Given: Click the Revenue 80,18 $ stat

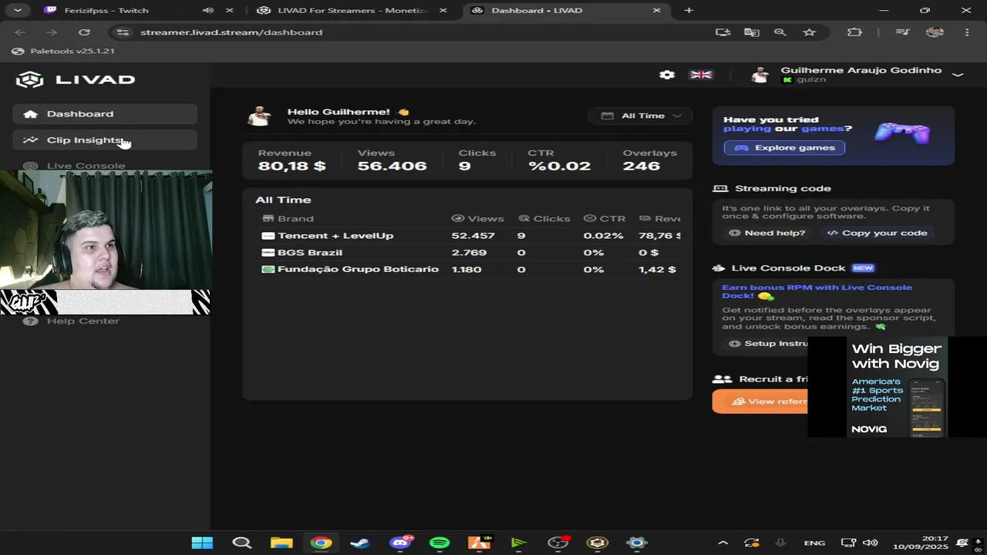Looking at the screenshot, I should 292,160.
